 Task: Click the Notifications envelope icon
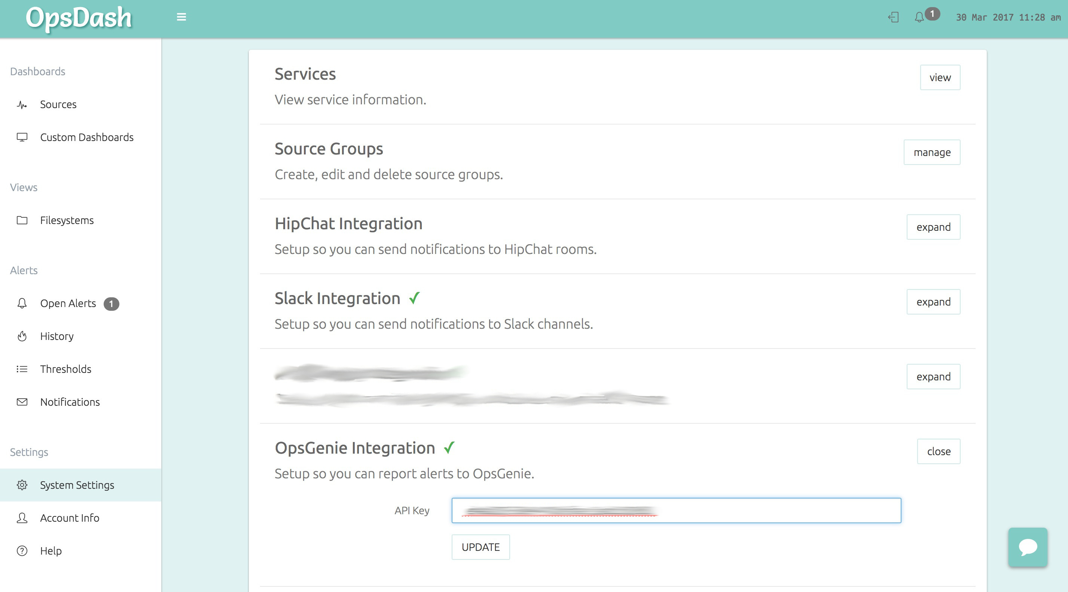[22, 402]
